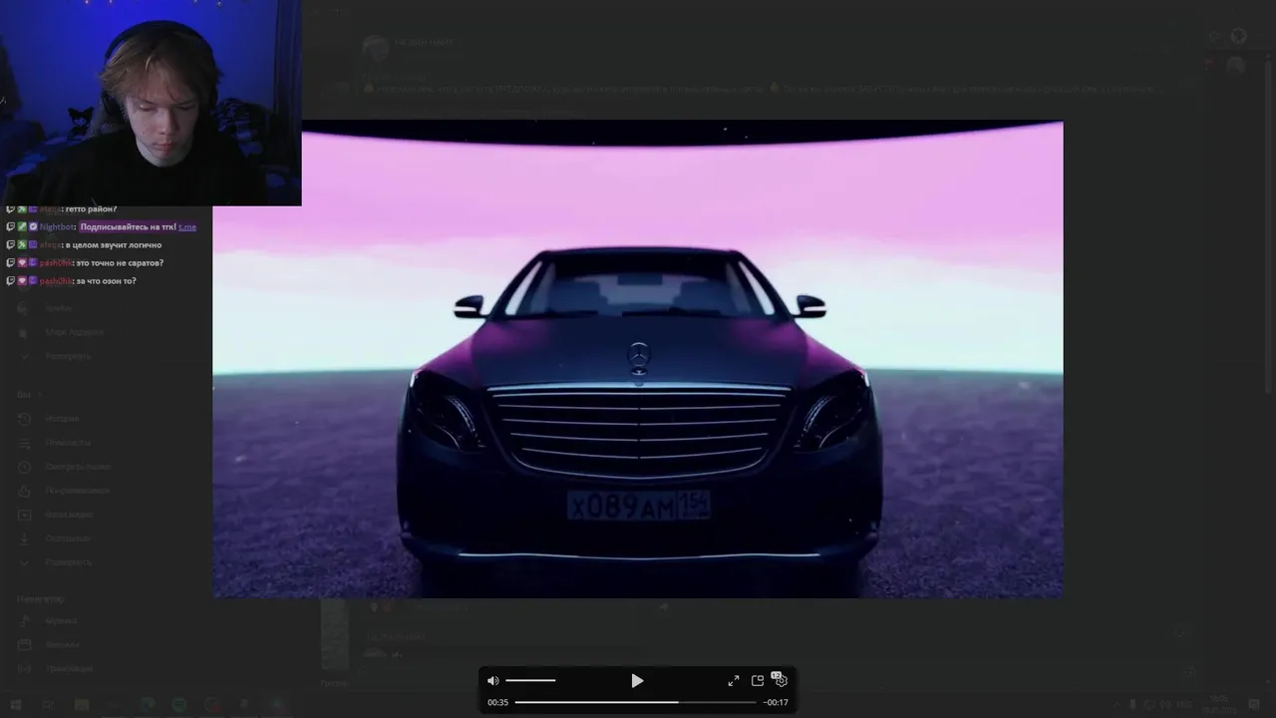The image size is (1276, 718).
Task: Click the channel avatar beside the post header
Action: 375,48
